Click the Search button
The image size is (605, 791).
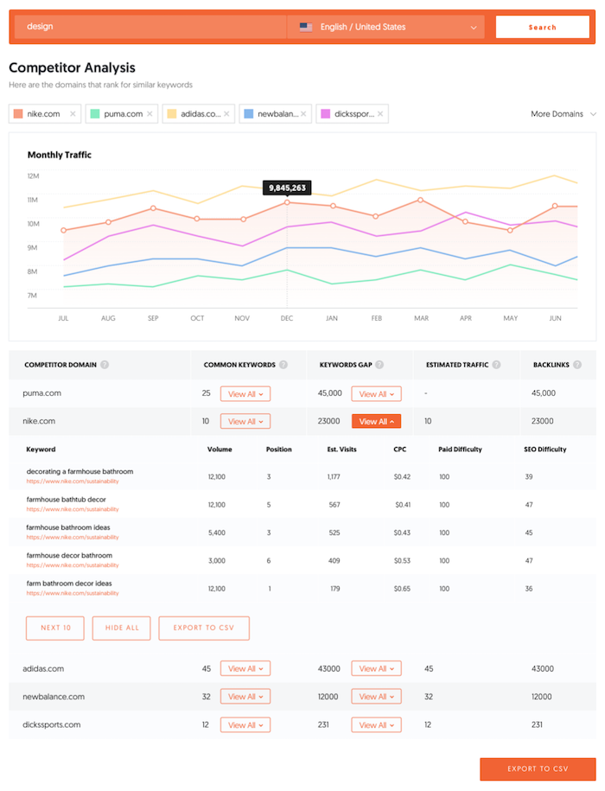click(543, 28)
